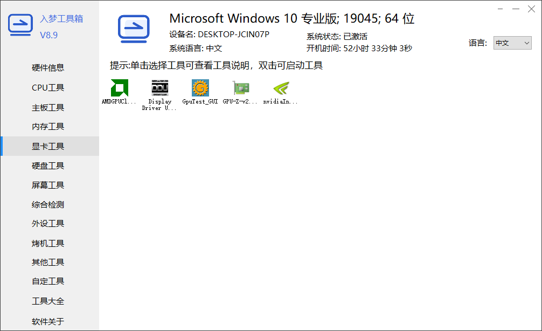This screenshot has width=542, height=331.
Task: Select Display Driver Uninstaller DDU icon
Action: (159, 88)
